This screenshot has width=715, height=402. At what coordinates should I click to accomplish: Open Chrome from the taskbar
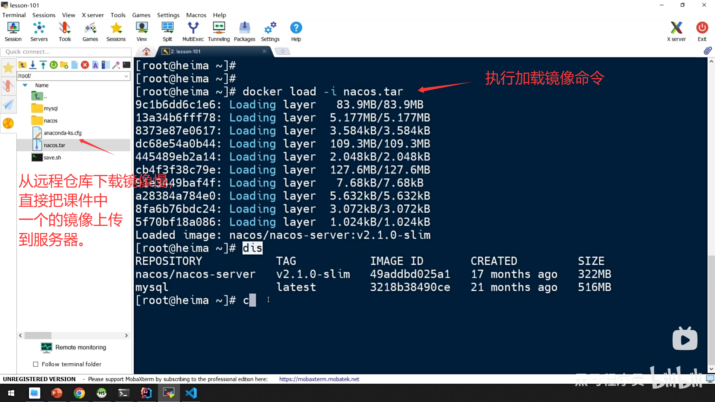[79, 393]
